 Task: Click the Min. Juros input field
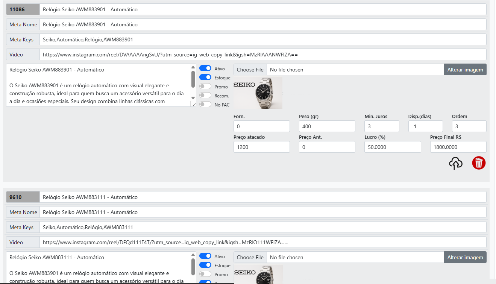point(382,126)
